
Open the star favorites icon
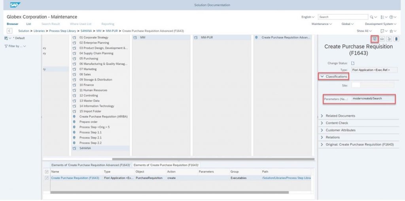tap(391, 31)
